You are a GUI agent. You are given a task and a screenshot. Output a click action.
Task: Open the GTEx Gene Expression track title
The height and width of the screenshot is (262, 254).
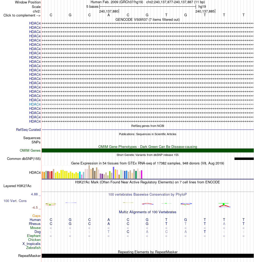(x=148, y=163)
